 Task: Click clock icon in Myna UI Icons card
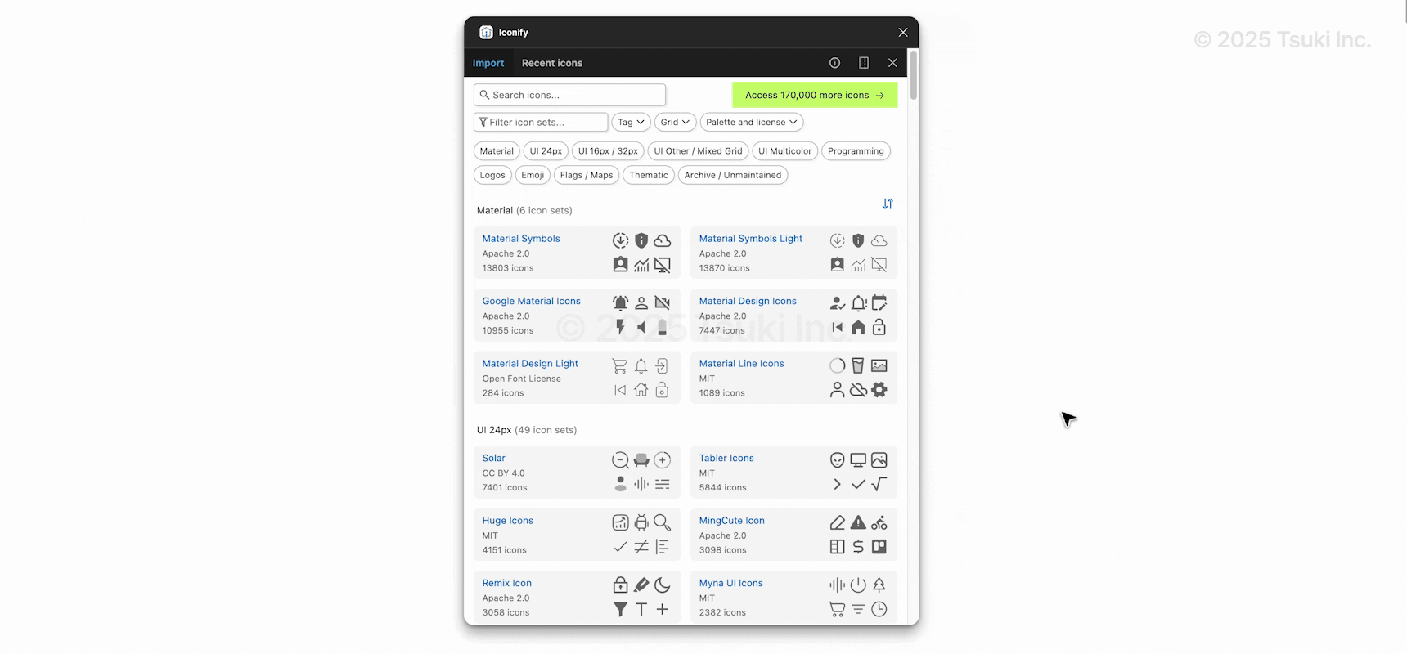click(x=879, y=609)
